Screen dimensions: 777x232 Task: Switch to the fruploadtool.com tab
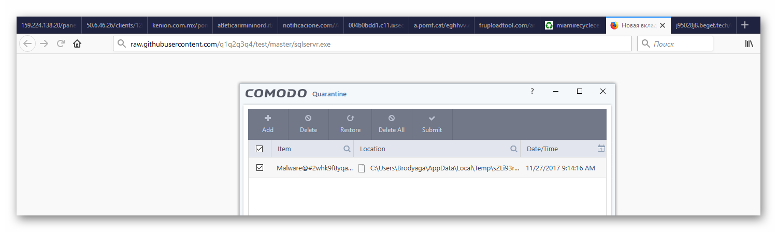508,25
